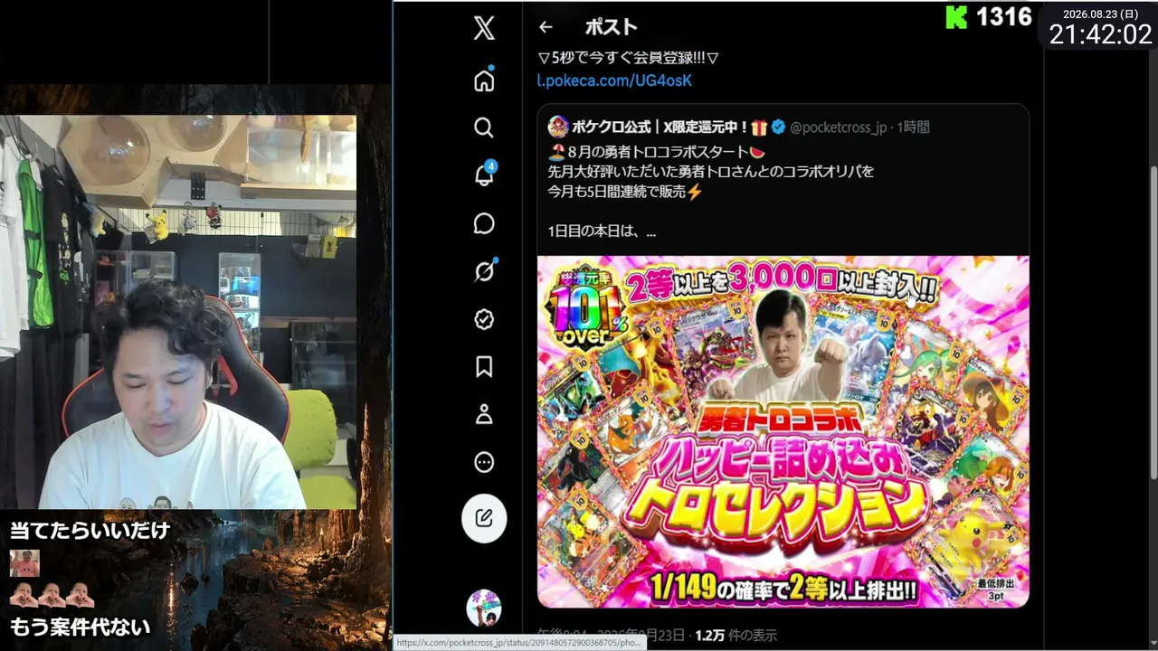Click the chat message もう案件代ない
1158x651 pixels.
80,626
